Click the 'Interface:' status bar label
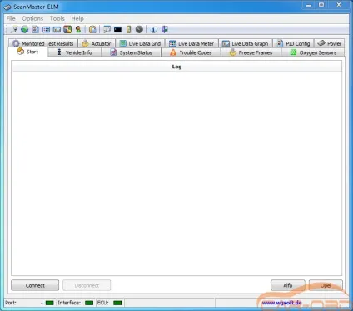Image resolution: width=353 pixels, height=311 pixels. pyautogui.click(x=69, y=303)
